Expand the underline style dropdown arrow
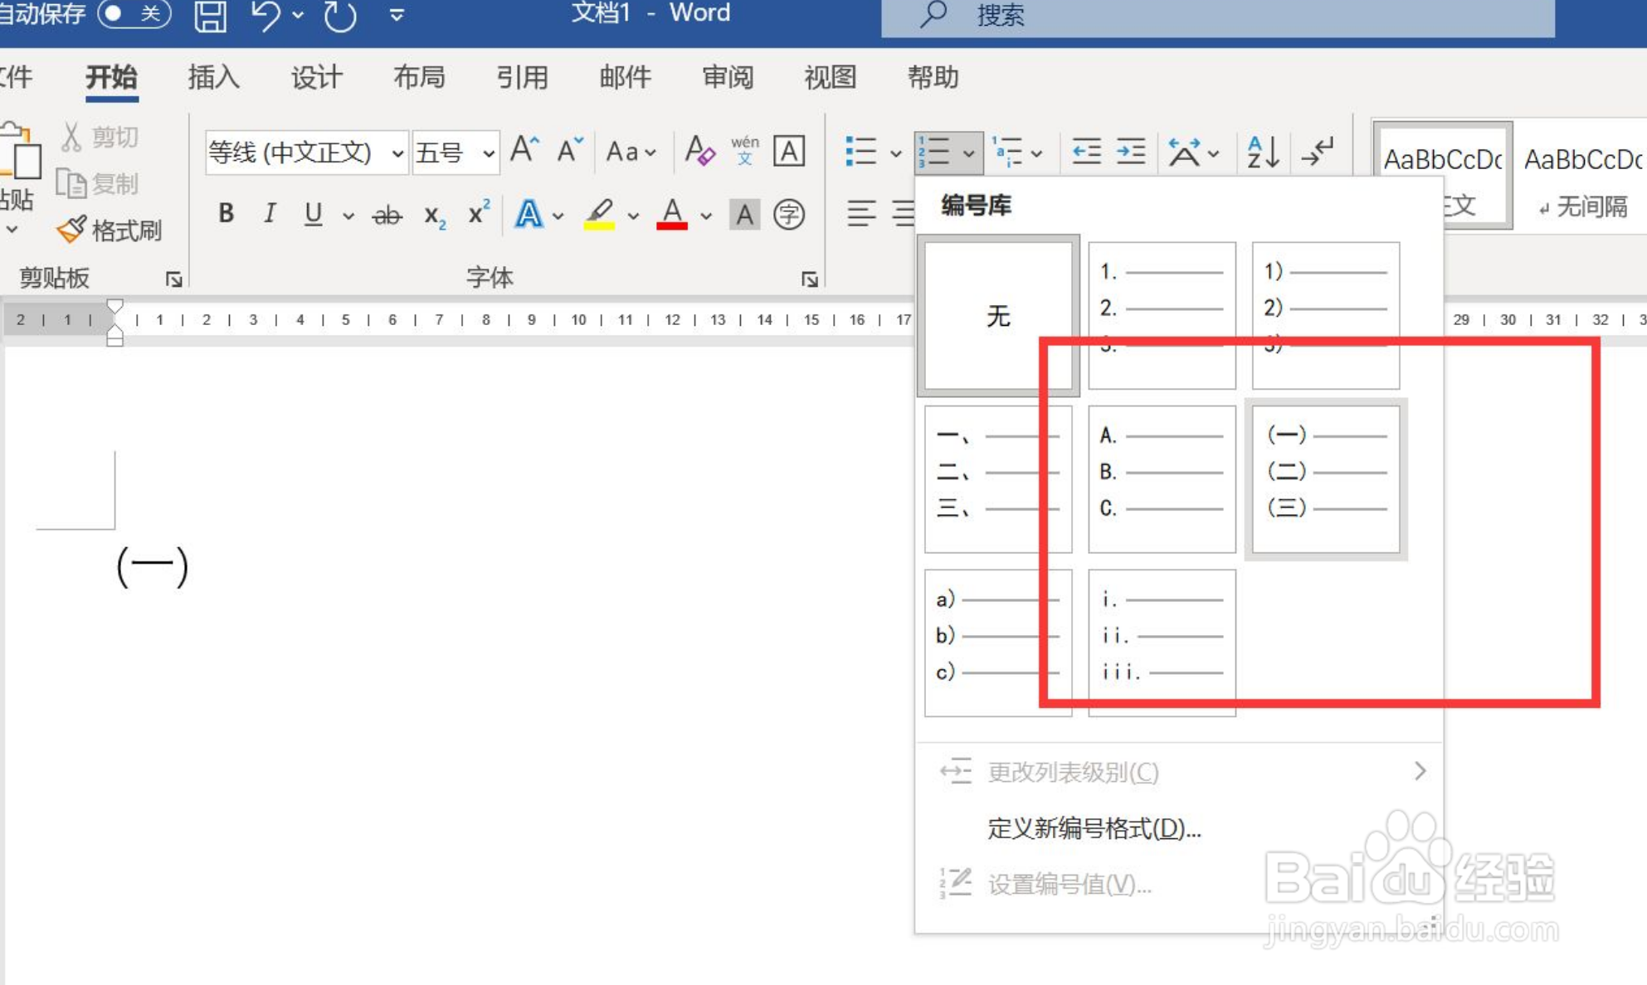Image resolution: width=1647 pixels, height=985 pixels. coord(348,216)
